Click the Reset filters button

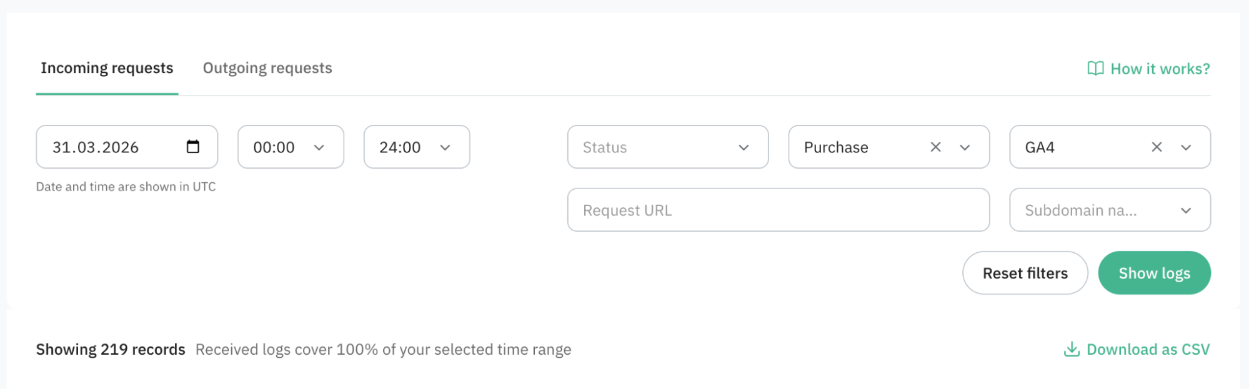click(1025, 273)
